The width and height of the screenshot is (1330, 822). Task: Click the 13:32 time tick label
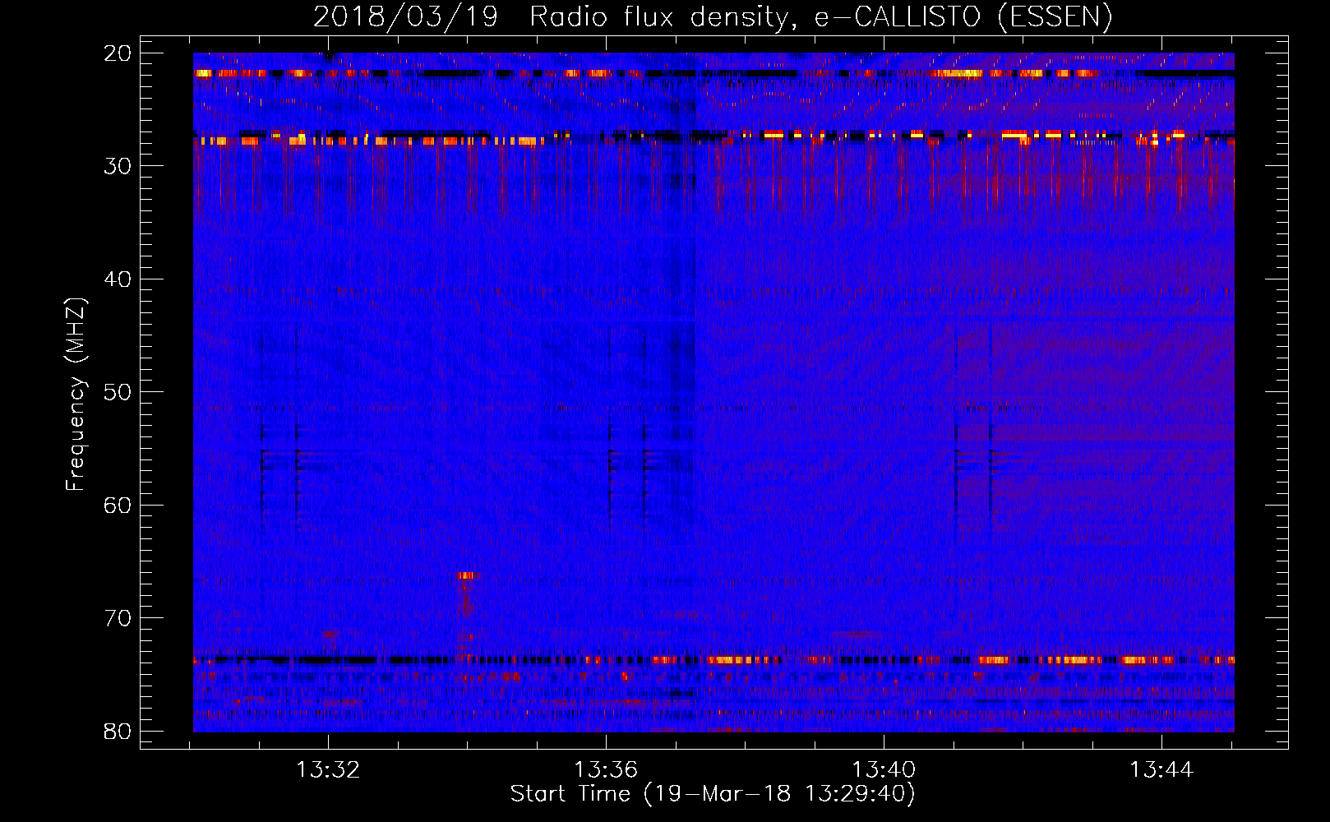click(x=328, y=770)
